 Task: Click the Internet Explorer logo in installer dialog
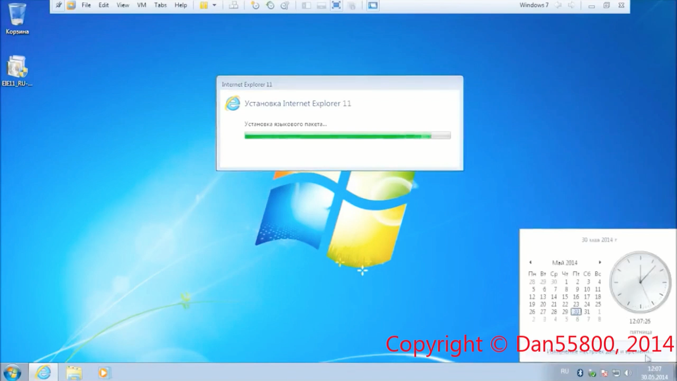pyautogui.click(x=232, y=103)
